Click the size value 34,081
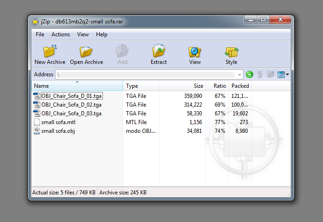This screenshot has height=222, width=323. pos(194,131)
